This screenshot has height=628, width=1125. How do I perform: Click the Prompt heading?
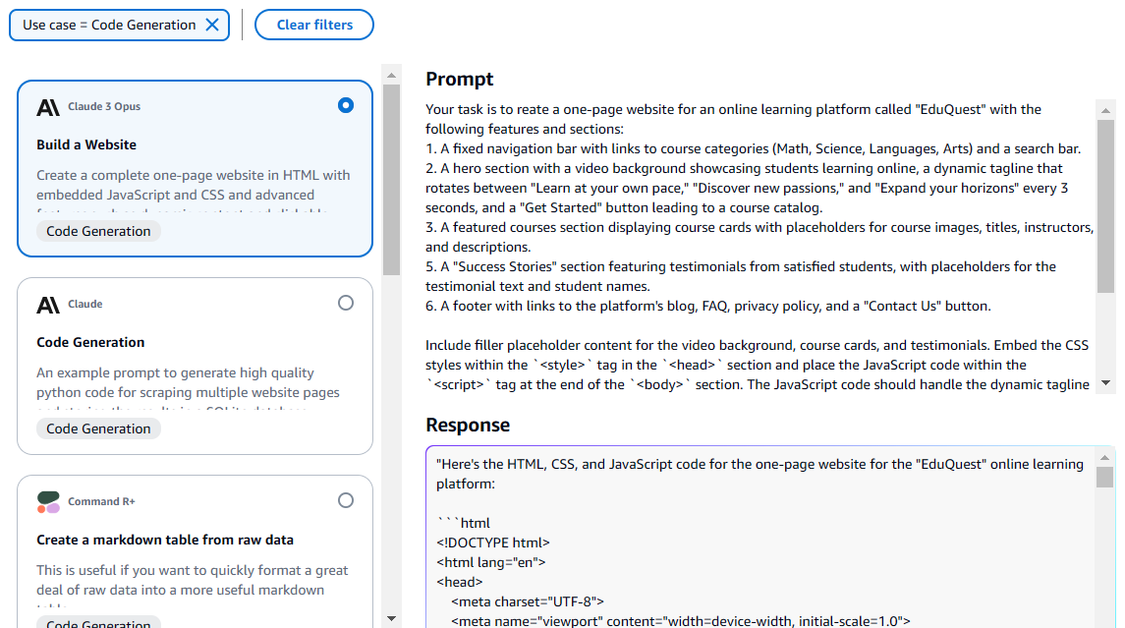(x=459, y=79)
